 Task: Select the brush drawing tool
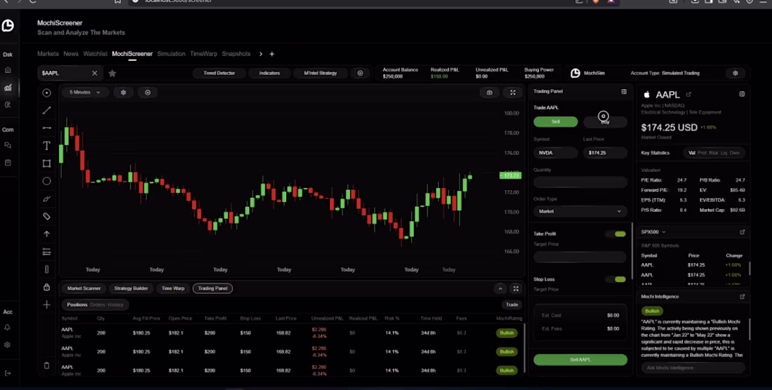pos(47,199)
